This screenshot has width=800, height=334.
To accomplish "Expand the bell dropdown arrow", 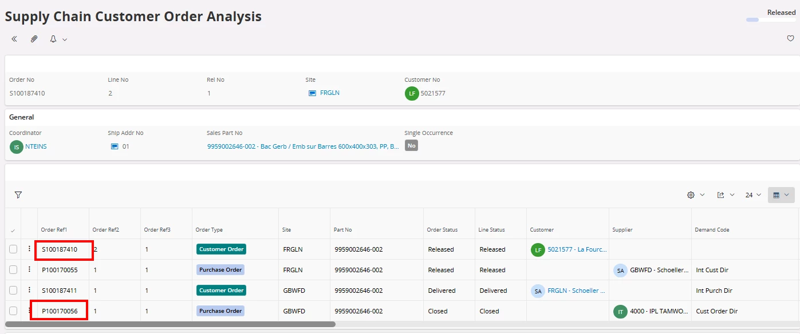I will click(x=65, y=40).
